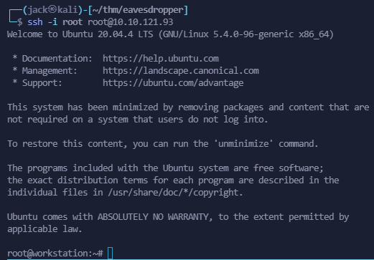374x260 pixels.
Task: Click the root@workstation prompt text
Action: tap(49, 254)
